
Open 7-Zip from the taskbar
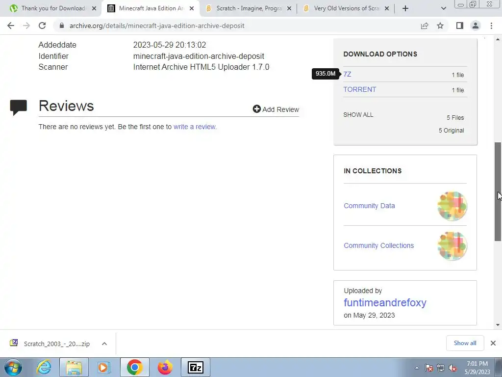coord(196,367)
